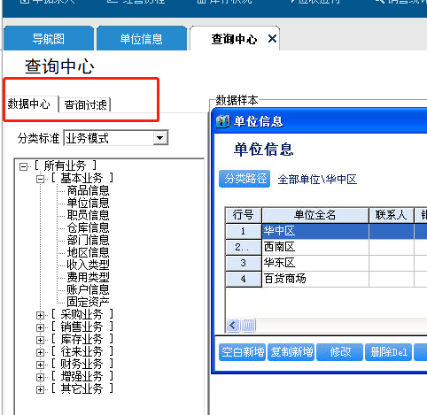
Task: Click the table's scroll left arrow
Action: (x=233, y=326)
